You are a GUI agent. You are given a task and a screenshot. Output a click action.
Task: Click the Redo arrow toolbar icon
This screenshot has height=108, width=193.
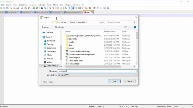[x=37, y=8]
